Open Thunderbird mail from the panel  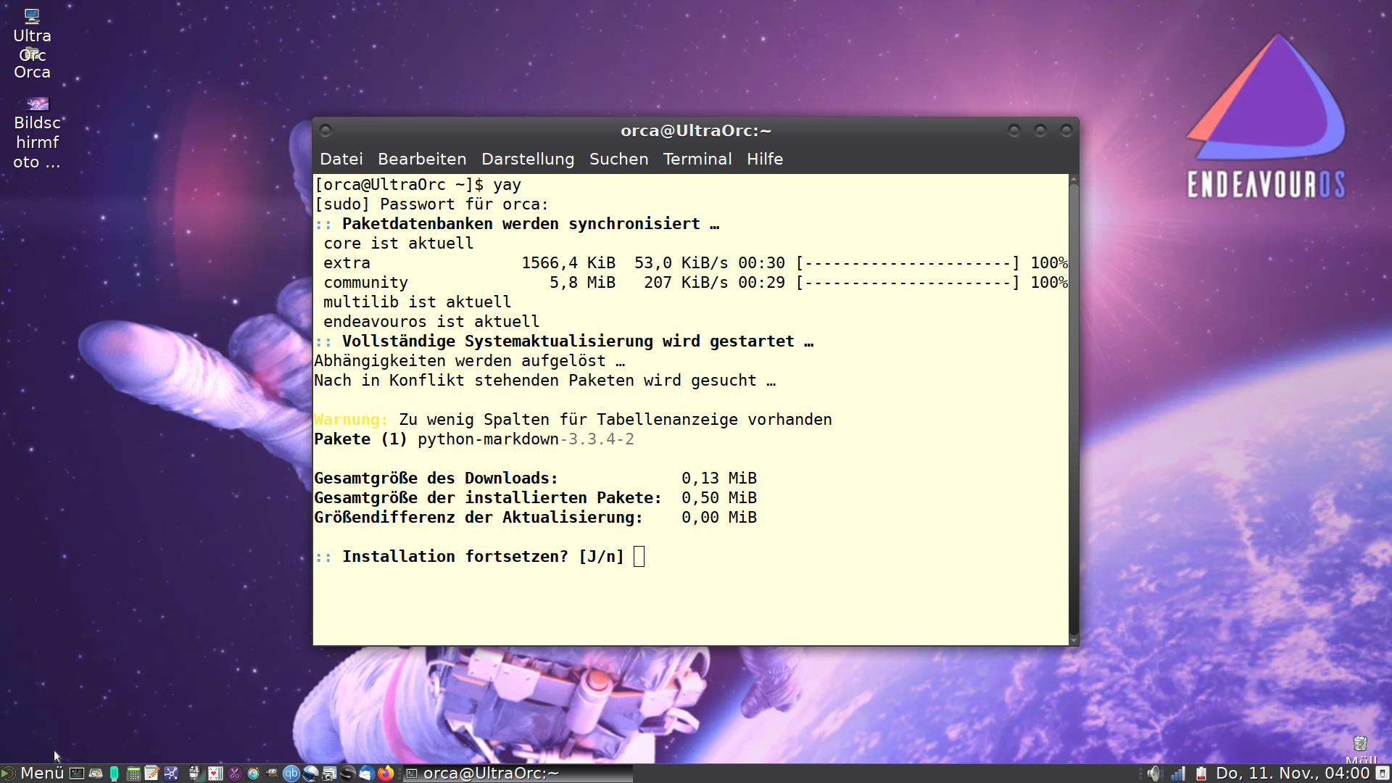pyautogui.click(x=366, y=774)
